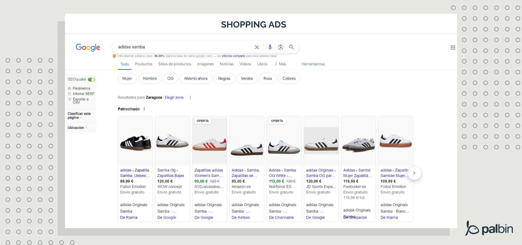Open the Adidas - Samba, Zapatillas de link
Viewport: 522px width, 245px height.
(x=246, y=173)
